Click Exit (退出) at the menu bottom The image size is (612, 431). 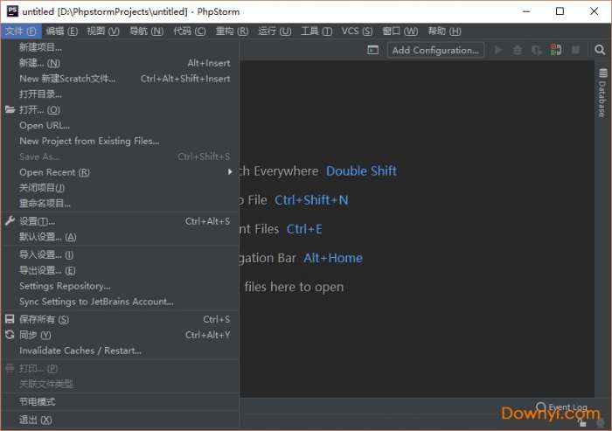(35, 420)
